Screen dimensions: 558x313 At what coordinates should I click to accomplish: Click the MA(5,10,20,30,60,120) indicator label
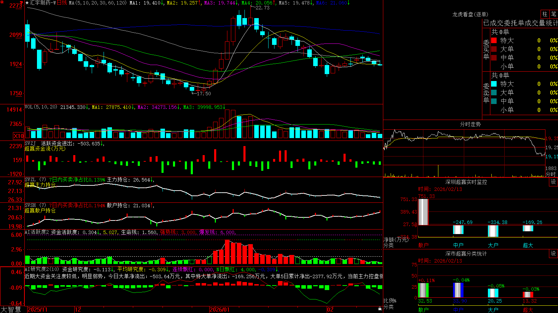98,3
